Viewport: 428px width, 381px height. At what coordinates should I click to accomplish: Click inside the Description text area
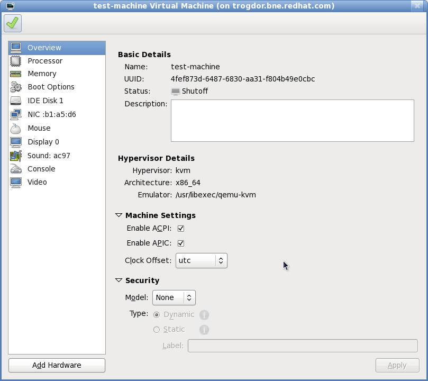[293, 120]
